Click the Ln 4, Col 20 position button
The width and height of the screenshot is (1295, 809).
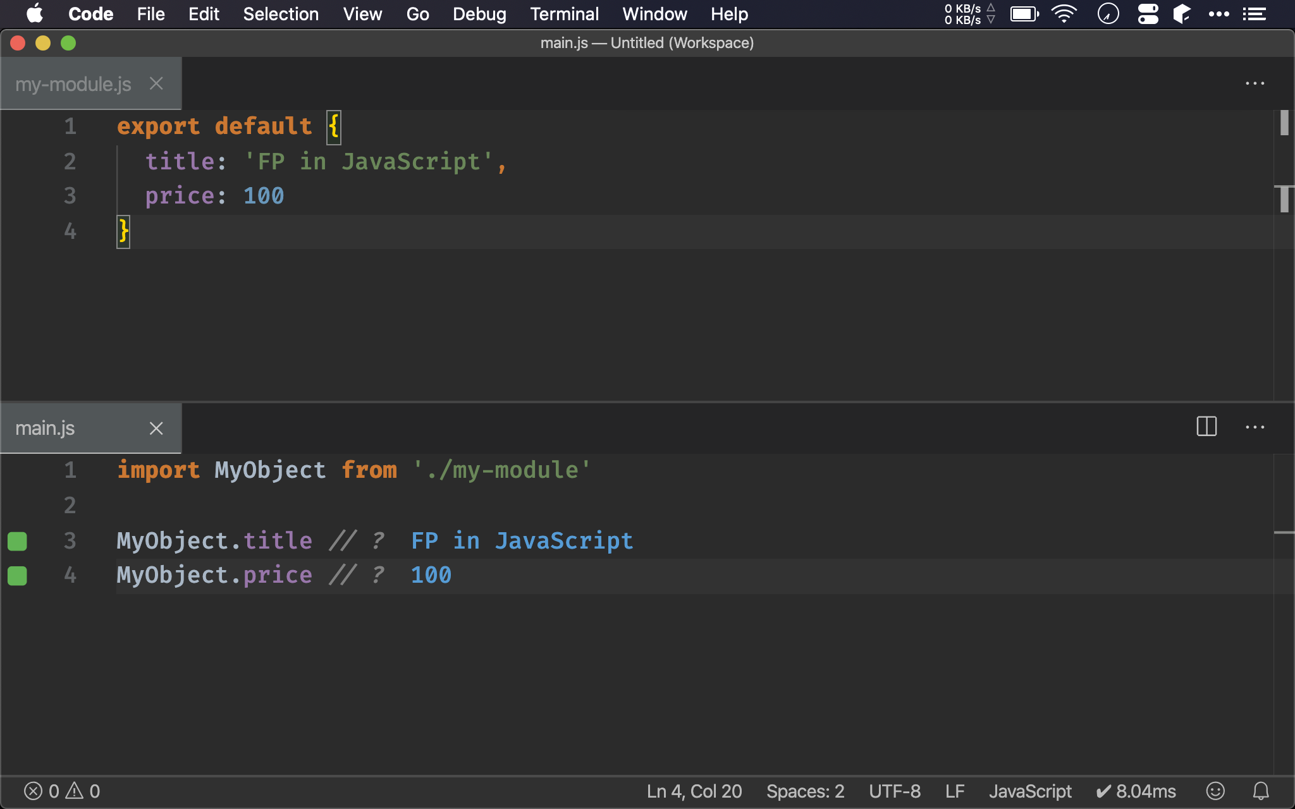pyautogui.click(x=694, y=791)
